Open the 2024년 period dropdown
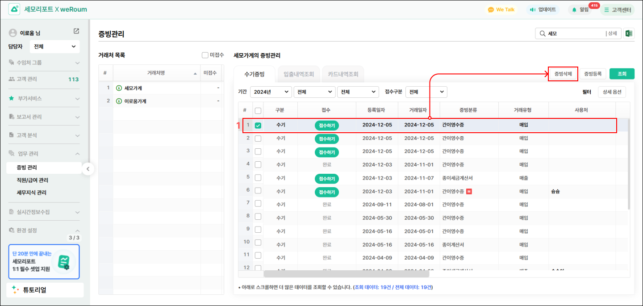643x306 pixels. point(271,92)
